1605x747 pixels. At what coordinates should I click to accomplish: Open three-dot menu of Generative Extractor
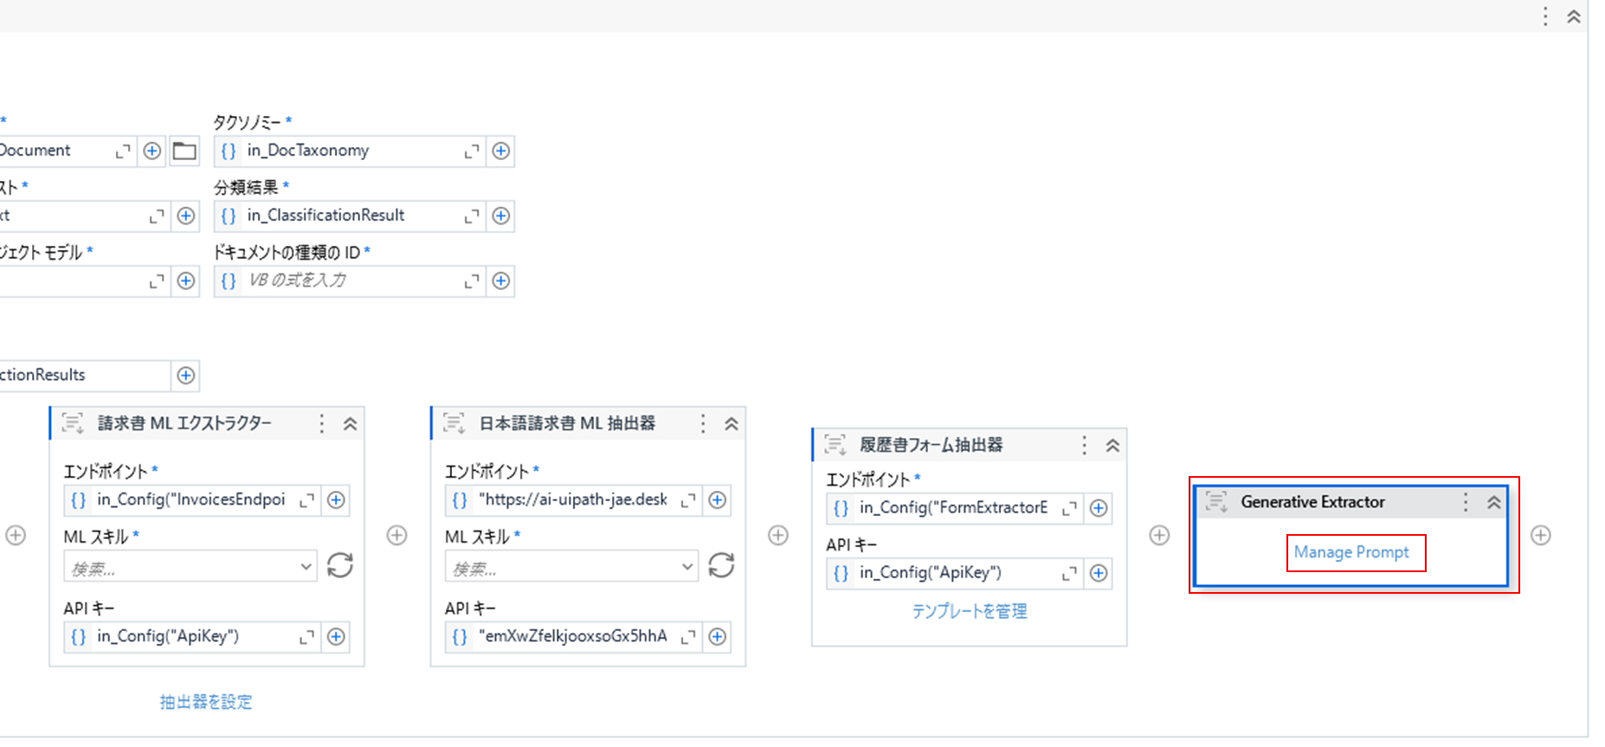point(1466,502)
